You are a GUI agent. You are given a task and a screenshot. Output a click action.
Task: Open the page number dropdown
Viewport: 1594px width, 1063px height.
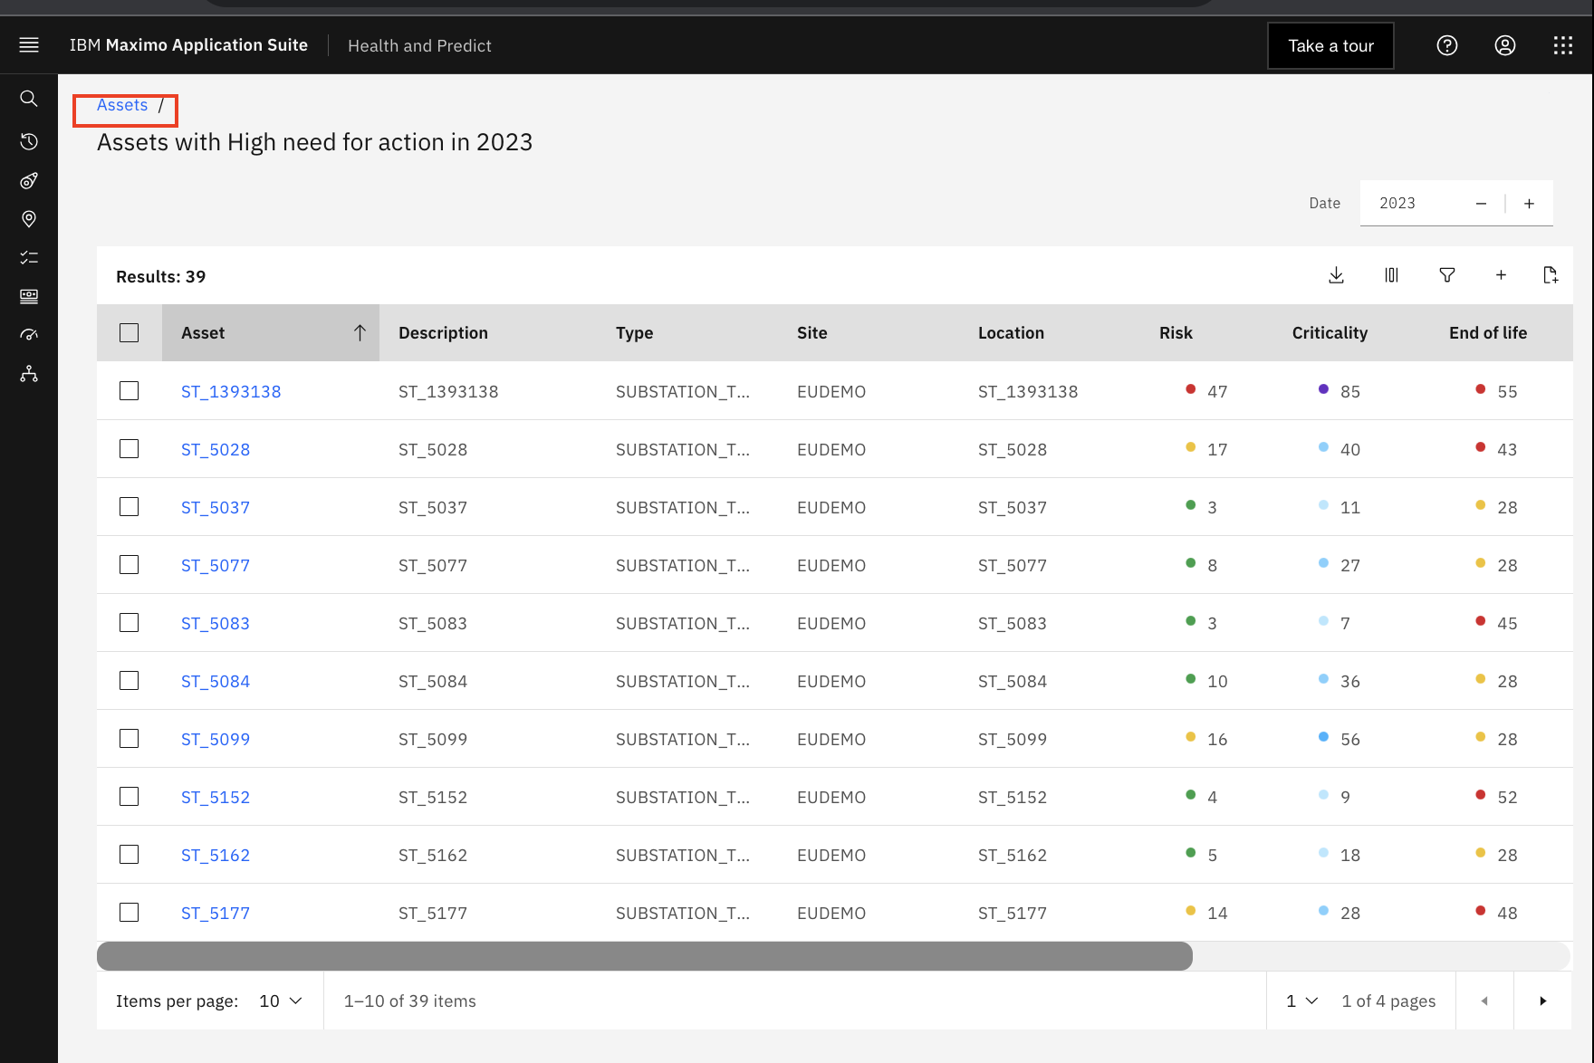pyautogui.click(x=1301, y=1001)
